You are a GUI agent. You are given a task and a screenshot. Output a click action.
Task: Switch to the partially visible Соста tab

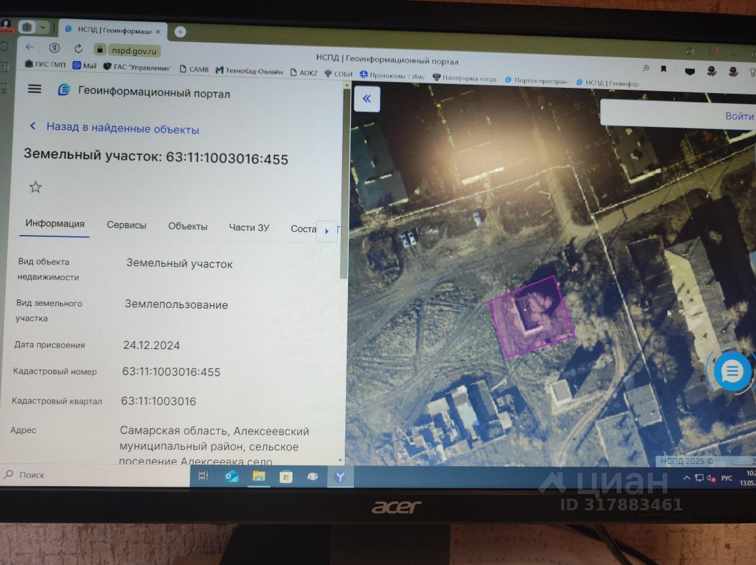pyautogui.click(x=303, y=228)
